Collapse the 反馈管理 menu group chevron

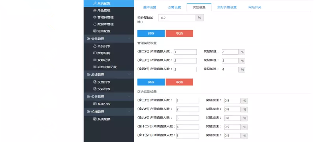click(x=129, y=74)
